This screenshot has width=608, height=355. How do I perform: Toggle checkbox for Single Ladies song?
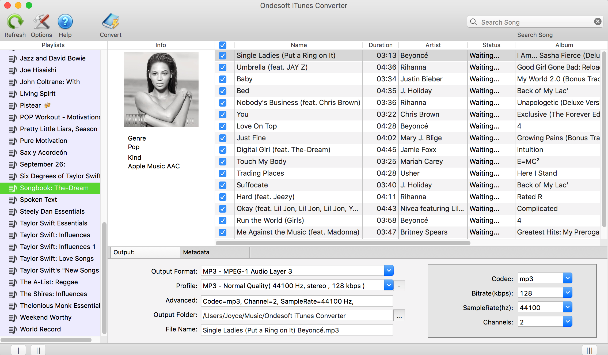pos(222,55)
